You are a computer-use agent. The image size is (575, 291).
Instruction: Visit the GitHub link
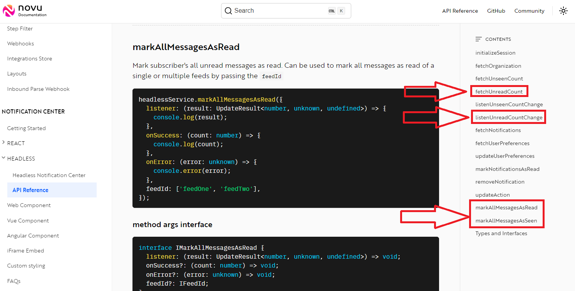(x=496, y=11)
